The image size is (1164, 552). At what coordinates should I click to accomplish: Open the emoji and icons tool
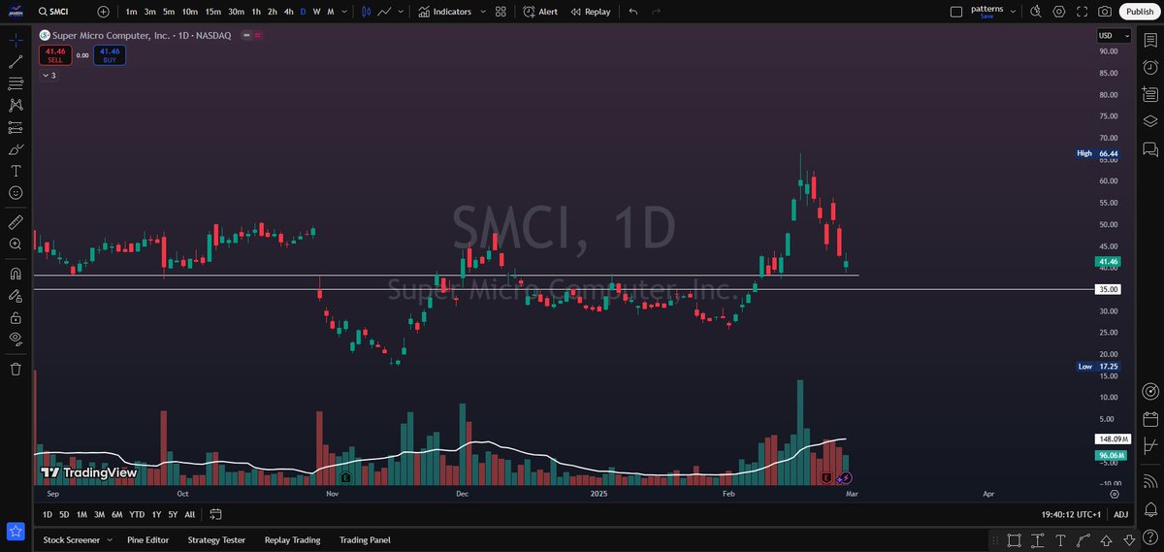[x=16, y=193]
